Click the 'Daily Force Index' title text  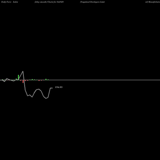tap(10, 2)
